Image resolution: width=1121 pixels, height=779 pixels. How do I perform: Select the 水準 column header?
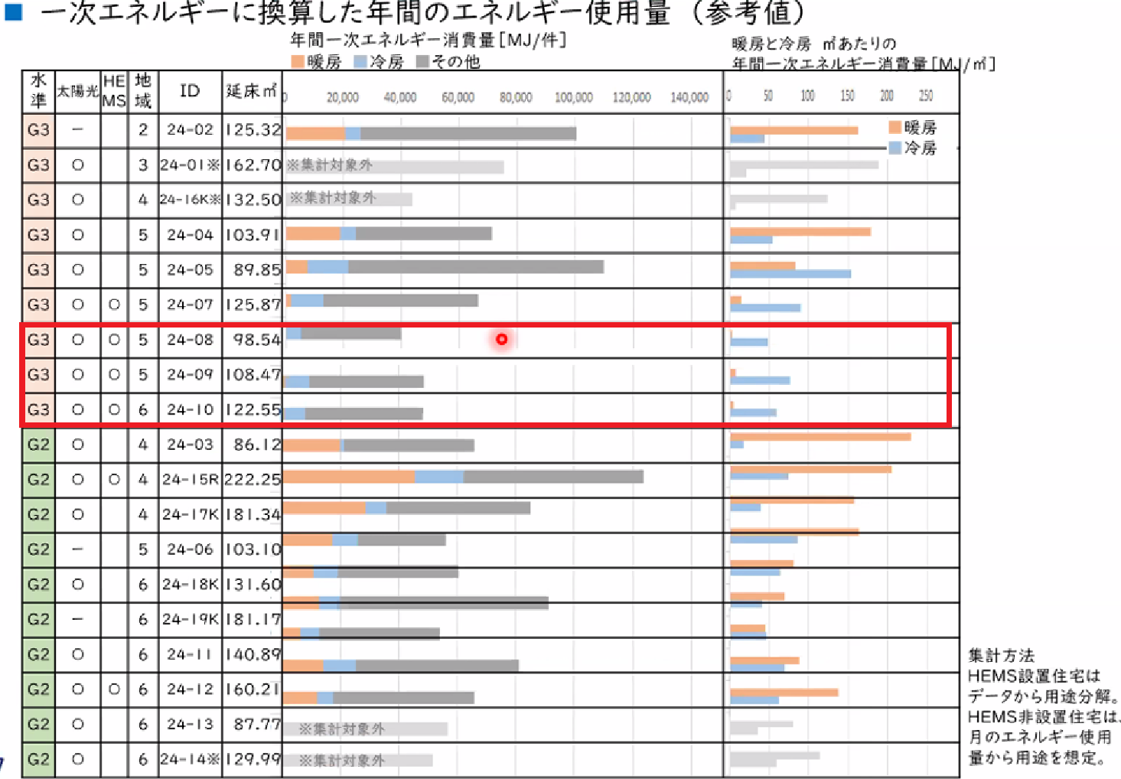click(x=38, y=91)
